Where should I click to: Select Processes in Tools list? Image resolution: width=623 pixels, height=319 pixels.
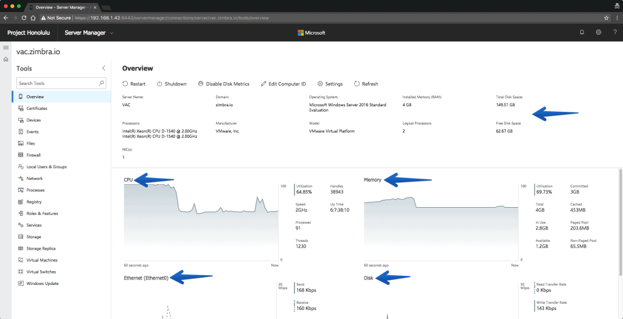pyautogui.click(x=61, y=190)
